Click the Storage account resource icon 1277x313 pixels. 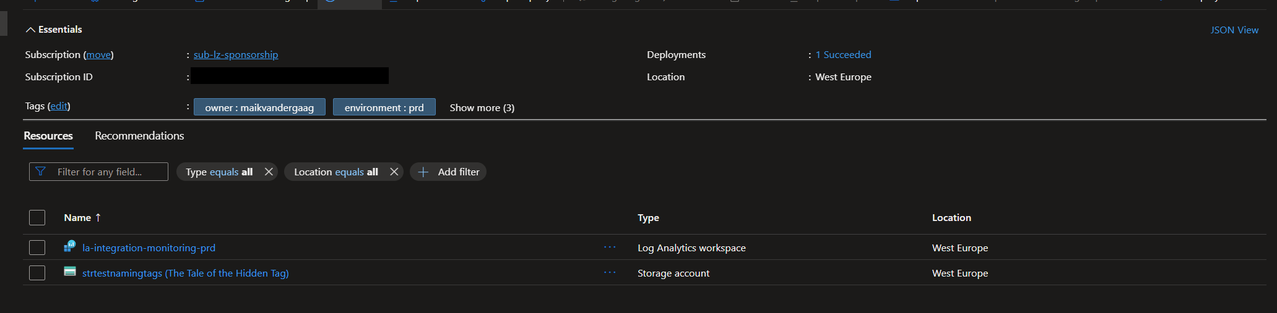[70, 271]
